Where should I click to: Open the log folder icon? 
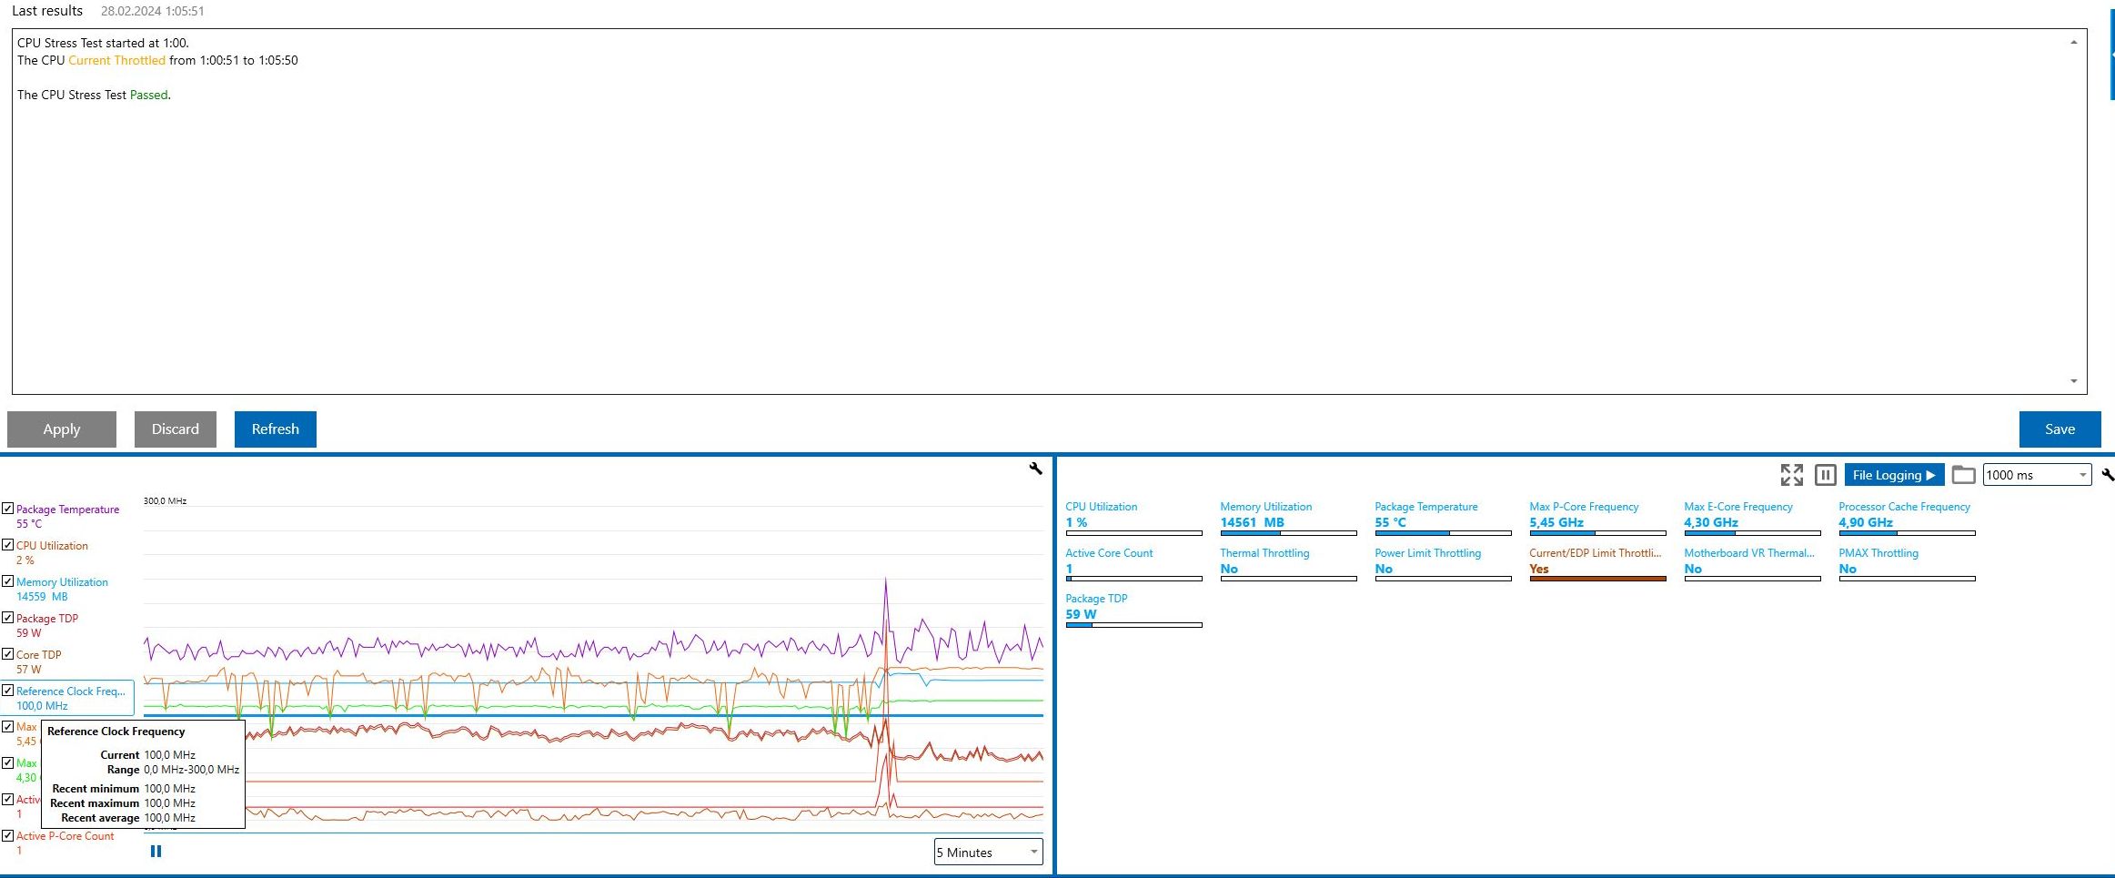1963,475
